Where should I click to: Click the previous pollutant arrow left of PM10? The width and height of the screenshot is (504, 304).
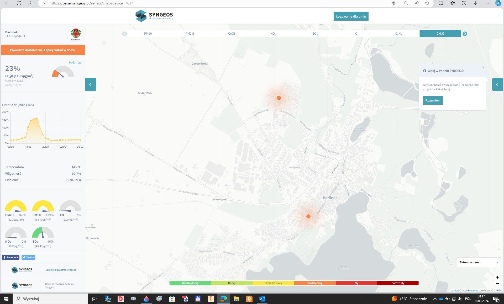124,34
